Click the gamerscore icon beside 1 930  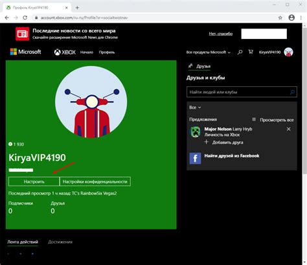pyautogui.click(x=10, y=144)
